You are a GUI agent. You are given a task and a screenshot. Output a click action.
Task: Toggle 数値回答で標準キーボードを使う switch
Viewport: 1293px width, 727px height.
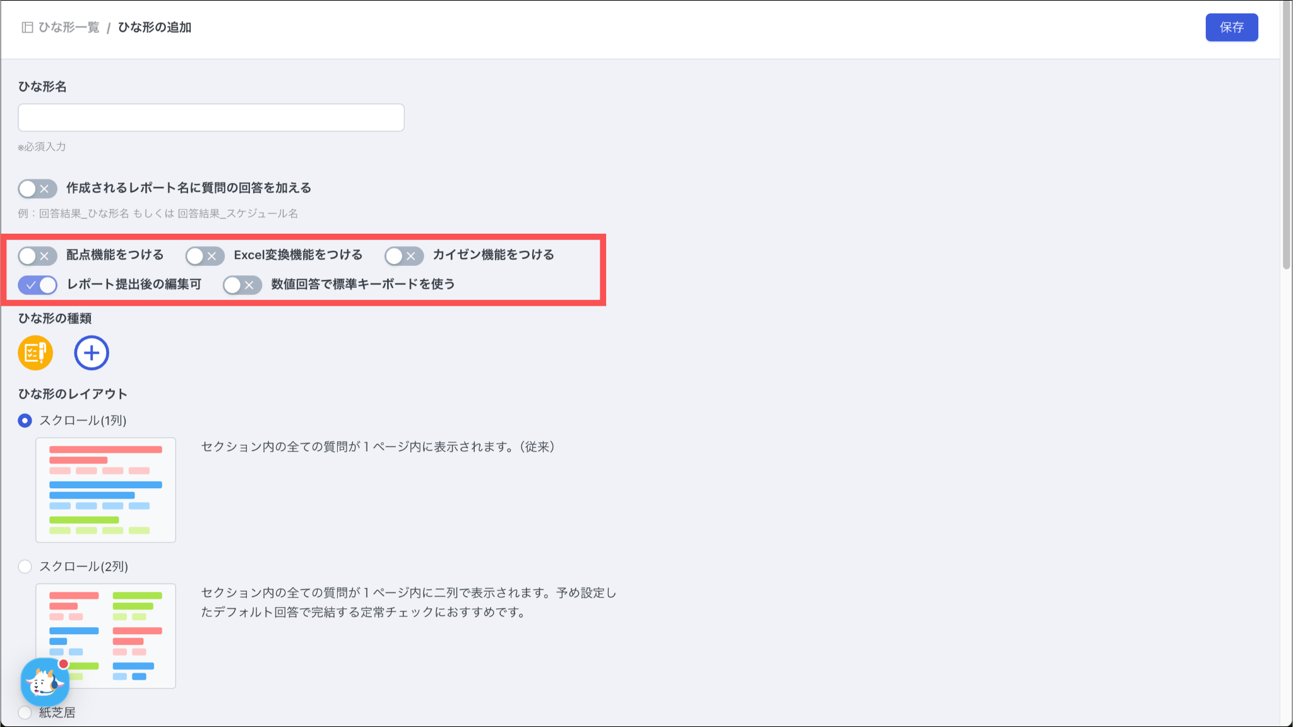pyautogui.click(x=242, y=285)
